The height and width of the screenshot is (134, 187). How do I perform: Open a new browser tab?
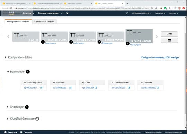(127, 3)
